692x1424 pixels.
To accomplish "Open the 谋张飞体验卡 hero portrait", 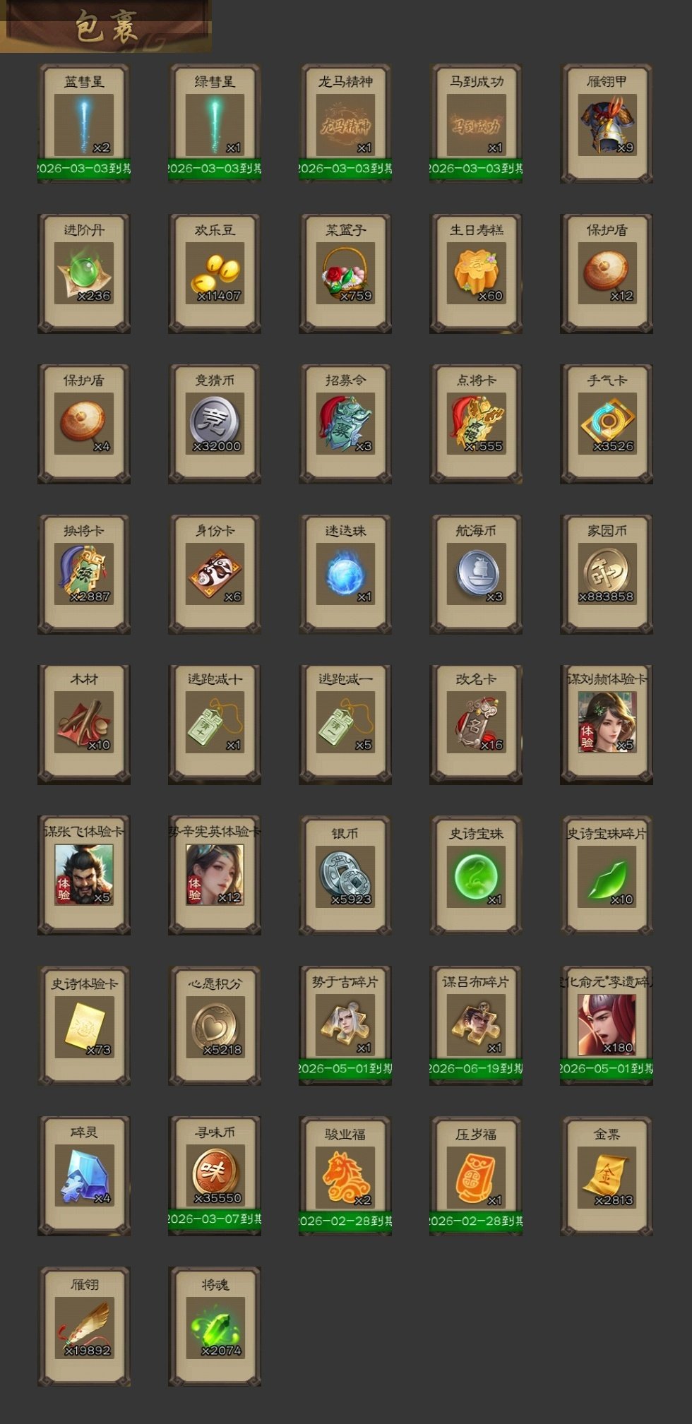I will 84,875.
